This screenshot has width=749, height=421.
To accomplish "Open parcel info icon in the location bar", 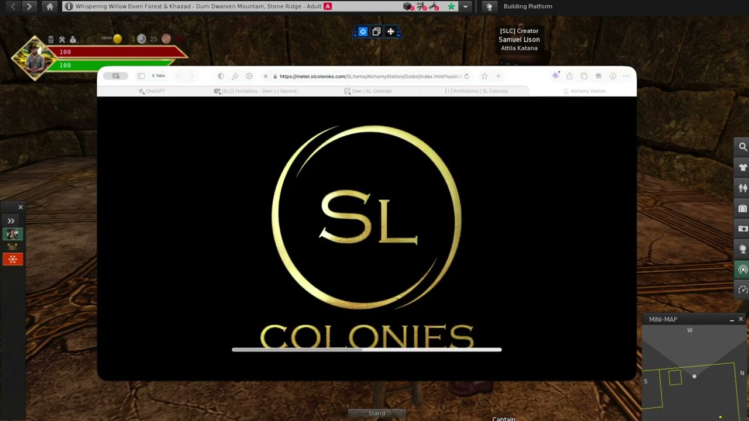I will click(69, 6).
